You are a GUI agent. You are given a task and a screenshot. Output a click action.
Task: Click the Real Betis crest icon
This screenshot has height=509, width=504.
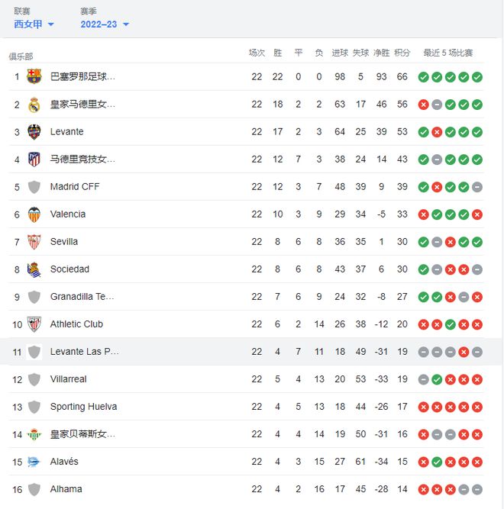[x=34, y=434]
